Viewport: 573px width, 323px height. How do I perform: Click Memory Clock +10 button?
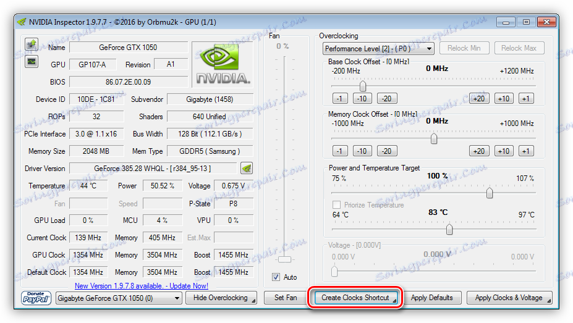[504, 151]
